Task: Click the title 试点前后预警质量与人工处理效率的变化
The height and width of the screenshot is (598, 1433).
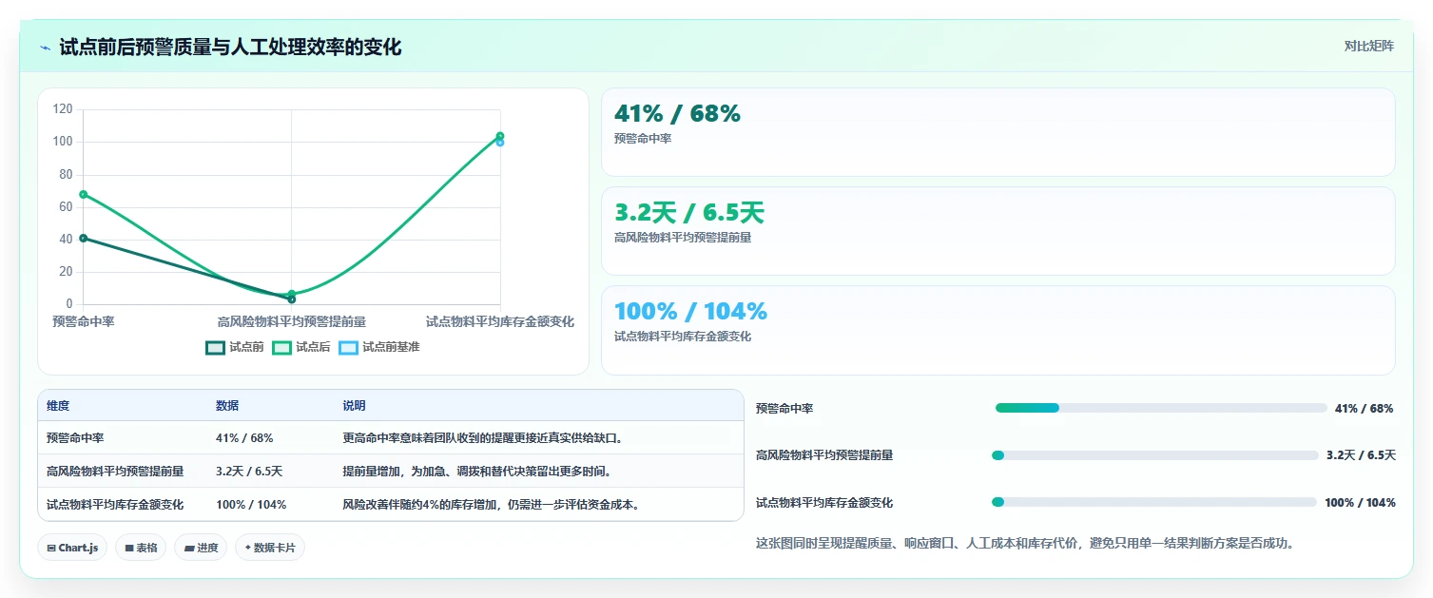Action: click(230, 47)
